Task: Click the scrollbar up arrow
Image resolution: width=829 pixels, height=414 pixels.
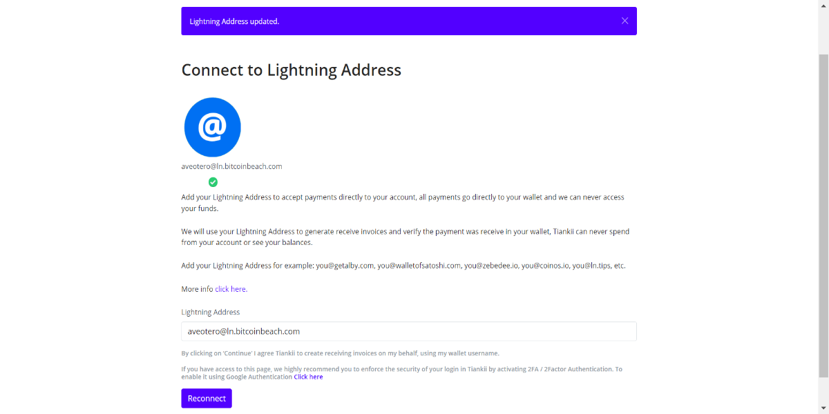Action: pos(823,5)
